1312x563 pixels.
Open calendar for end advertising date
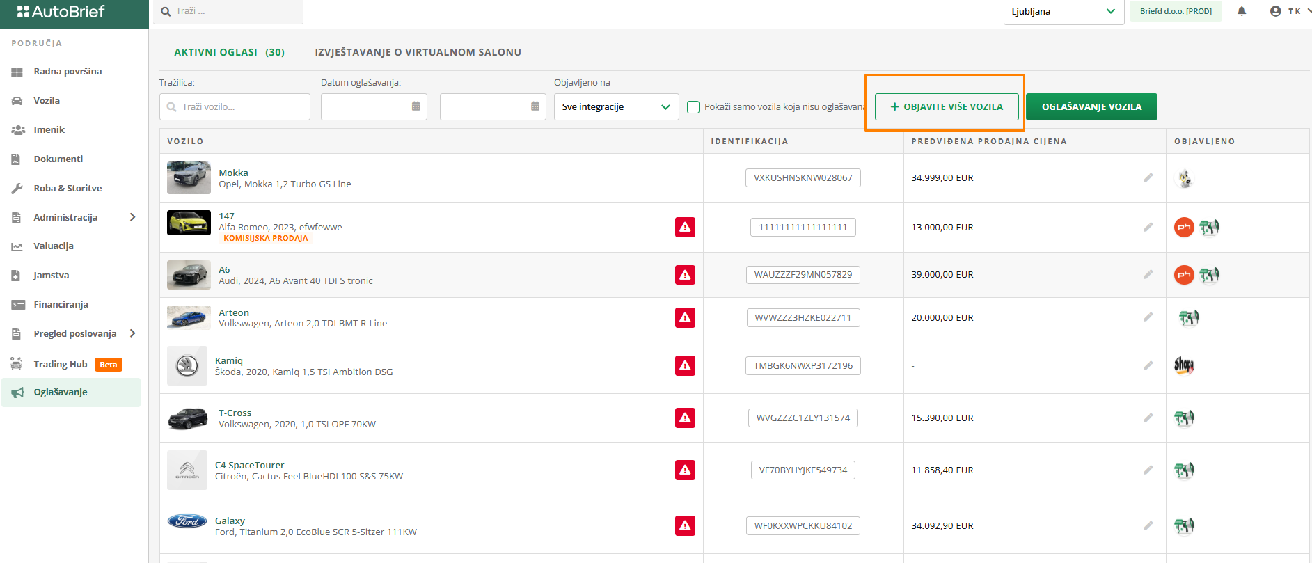pyautogui.click(x=535, y=106)
